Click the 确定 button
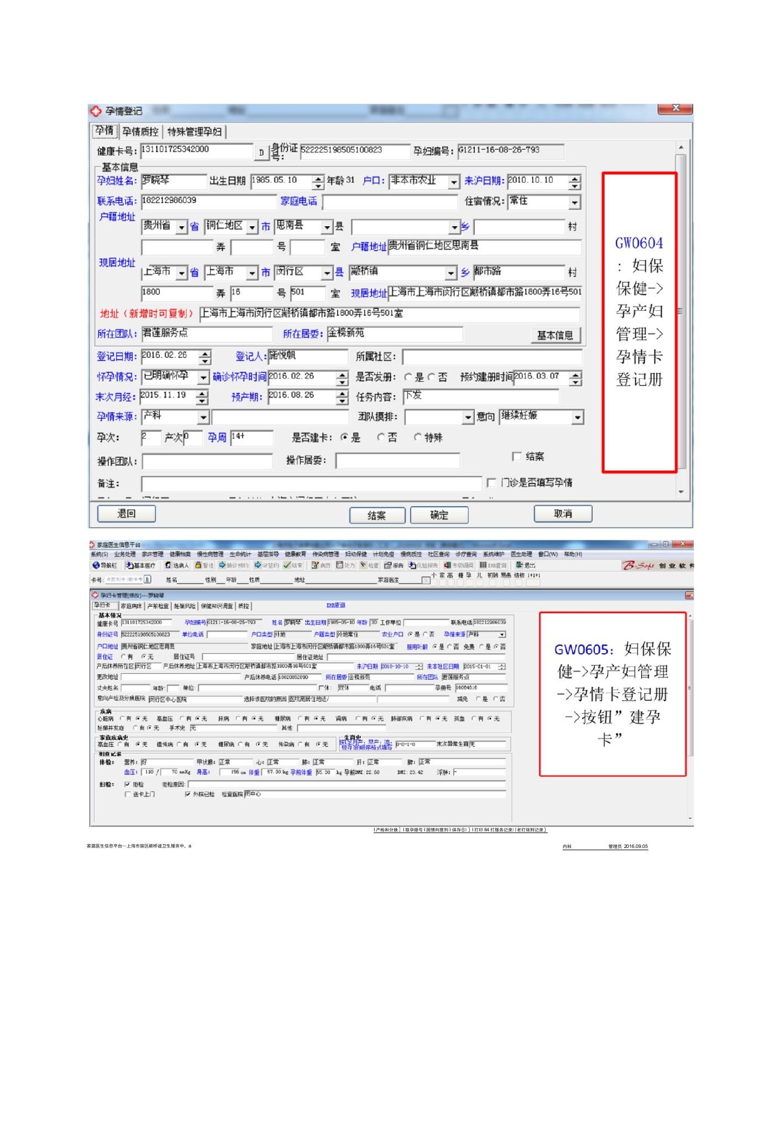Screen dimensions: 781x1129 click(439, 515)
